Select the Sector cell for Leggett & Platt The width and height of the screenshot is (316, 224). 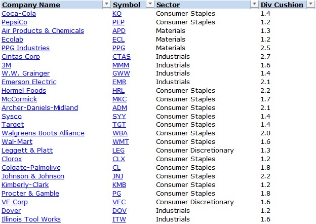tap(195, 151)
